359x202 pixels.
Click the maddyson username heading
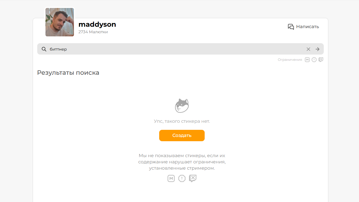(x=97, y=24)
